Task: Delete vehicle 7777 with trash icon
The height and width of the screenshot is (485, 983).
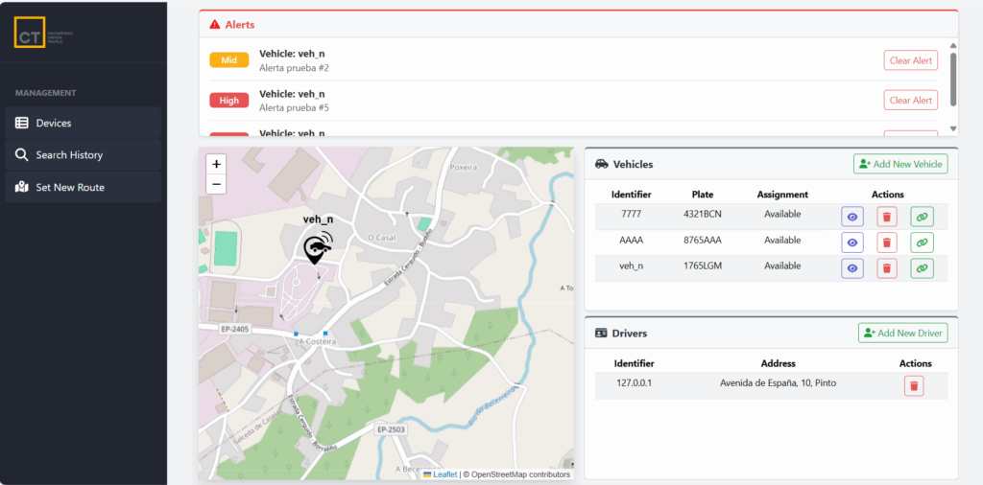Action: (x=887, y=217)
